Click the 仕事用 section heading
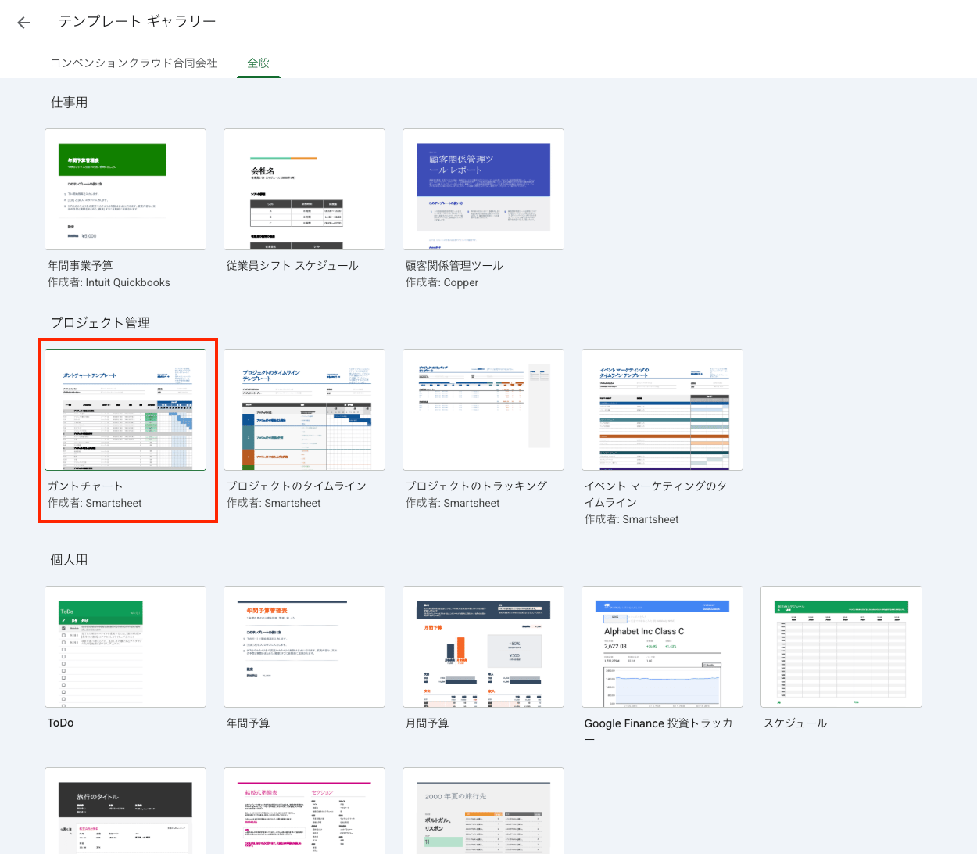977x854 pixels. click(69, 102)
